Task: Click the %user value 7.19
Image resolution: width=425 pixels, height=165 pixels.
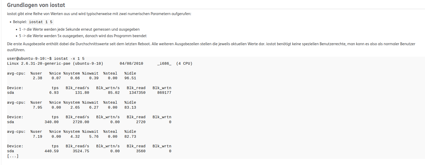Action: [38, 137]
